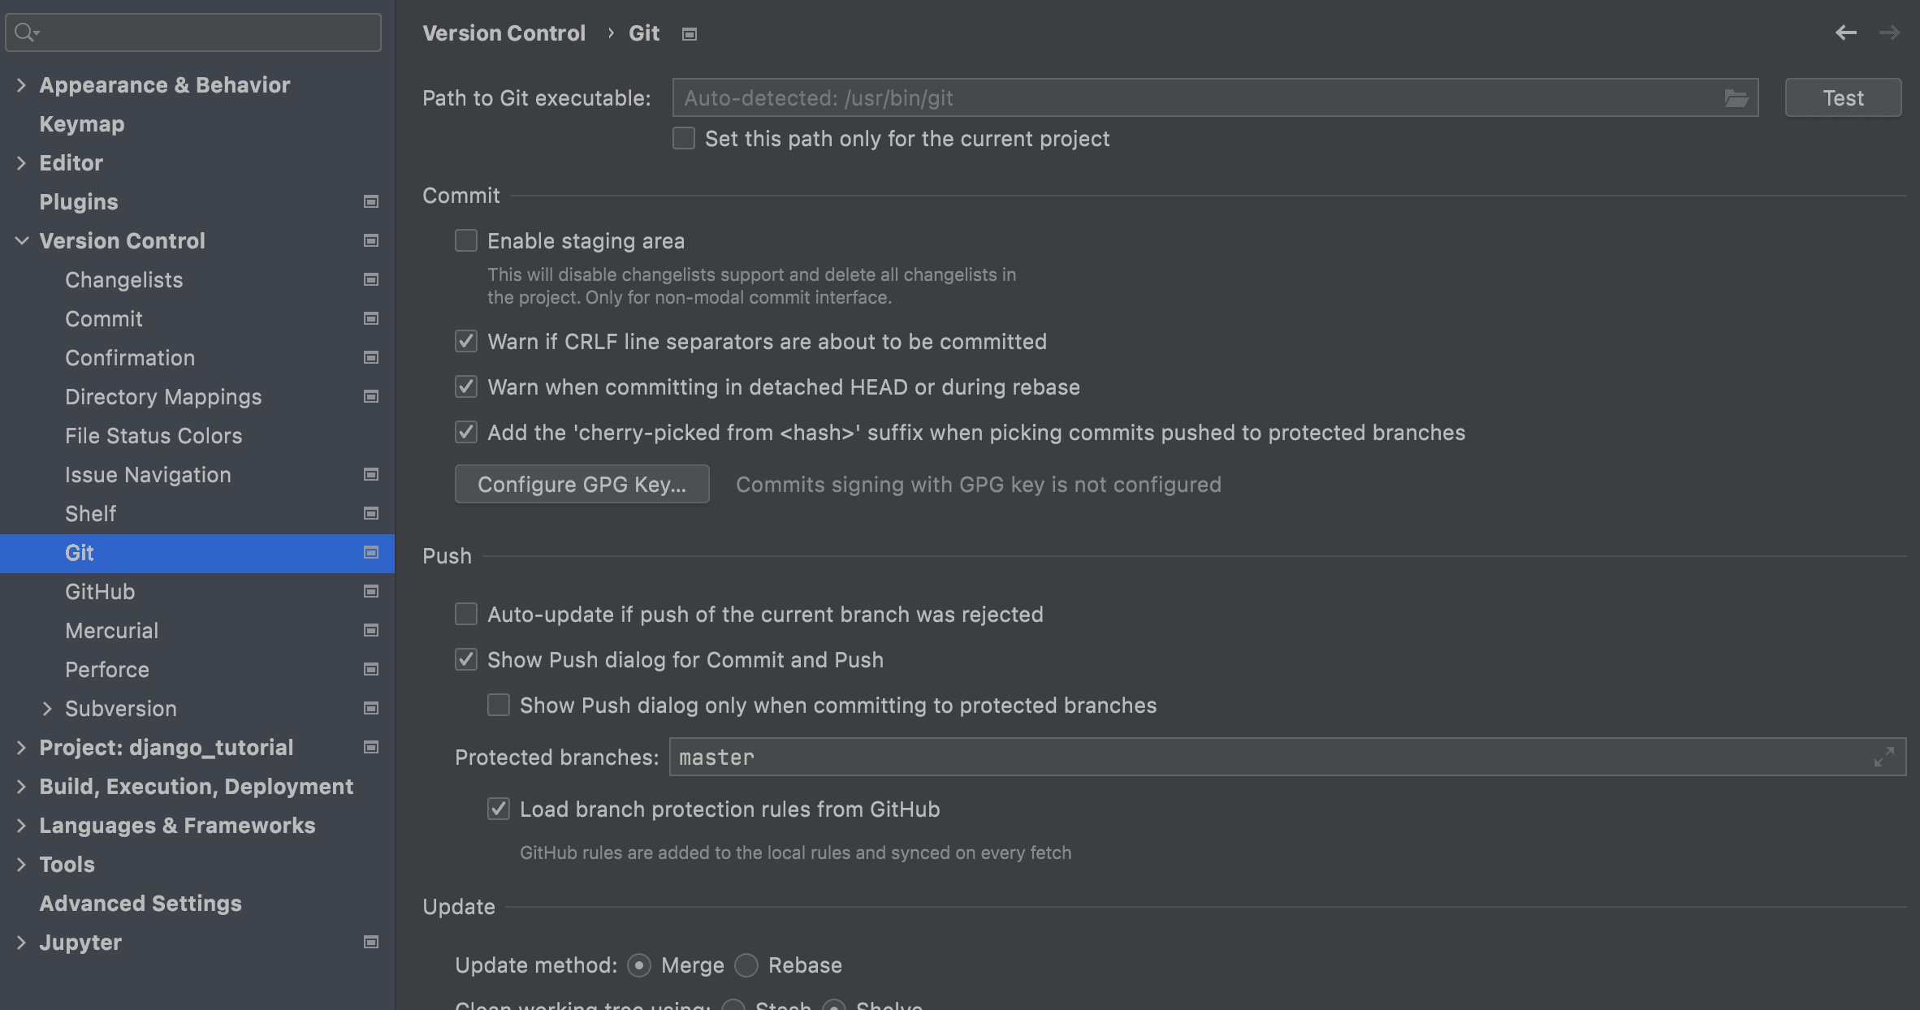Click the folder browse icon in Git path field
The height and width of the screenshot is (1010, 1920).
click(x=1736, y=98)
